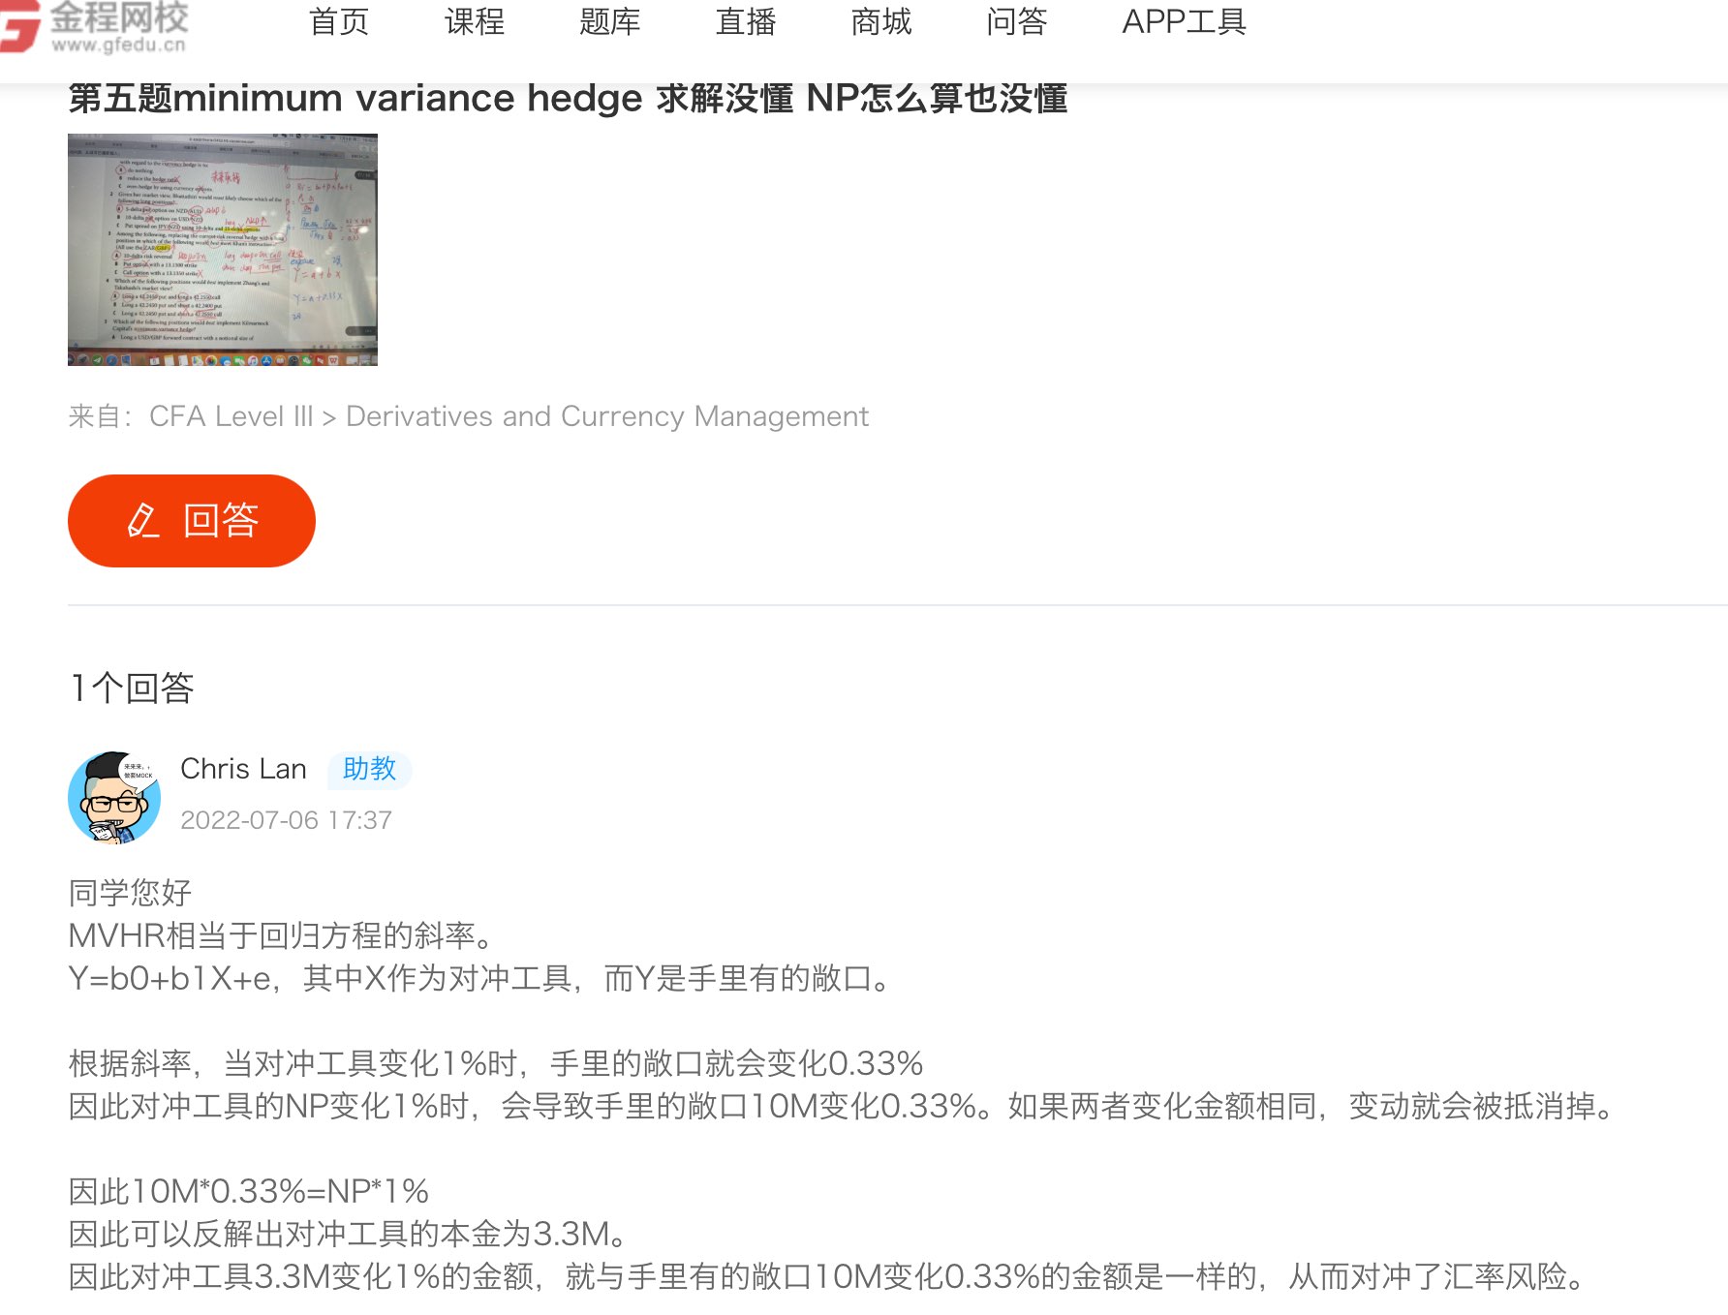Viewport: 1728px width, 1315px height.
Task: View Chris Lan's avatar profile picture
Action: click(x=114, y=798)
